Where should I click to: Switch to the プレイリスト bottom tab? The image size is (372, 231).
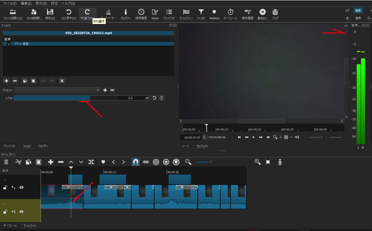10,146
